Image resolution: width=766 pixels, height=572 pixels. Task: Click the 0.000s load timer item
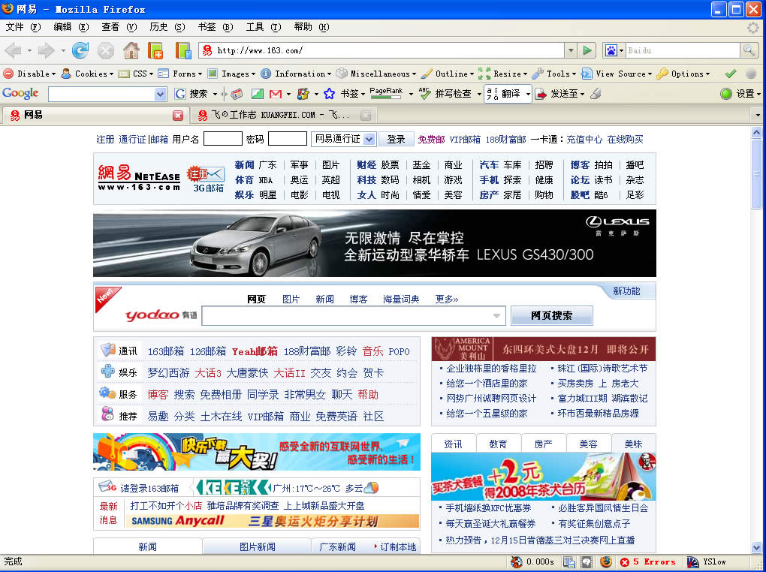[x=532, y=561]
